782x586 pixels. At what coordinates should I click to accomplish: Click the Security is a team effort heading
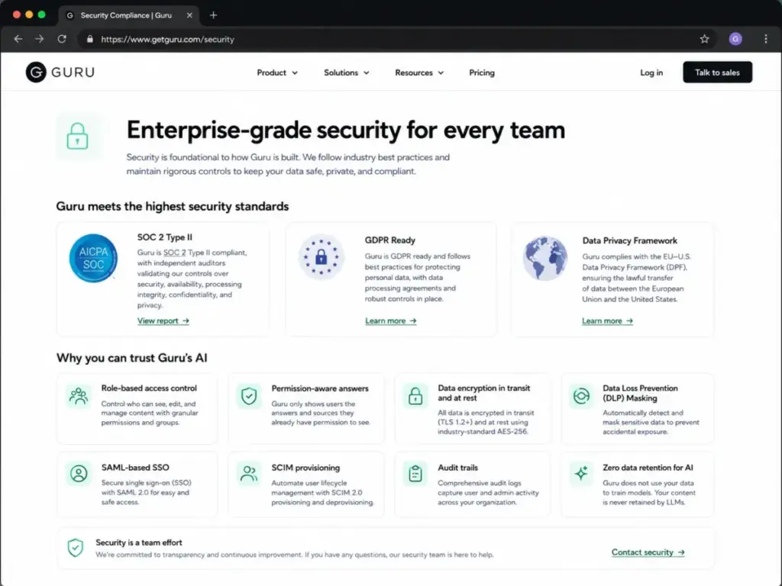[x=139, y=543]
